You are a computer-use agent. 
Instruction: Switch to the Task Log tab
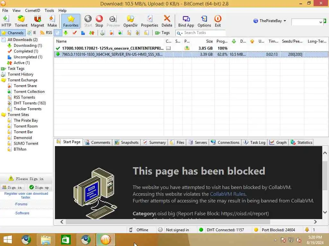tap(254, 143)
